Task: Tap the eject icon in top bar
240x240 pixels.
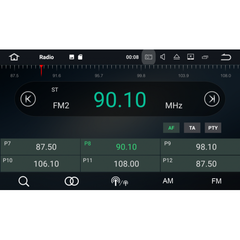Action: point(177,57)
